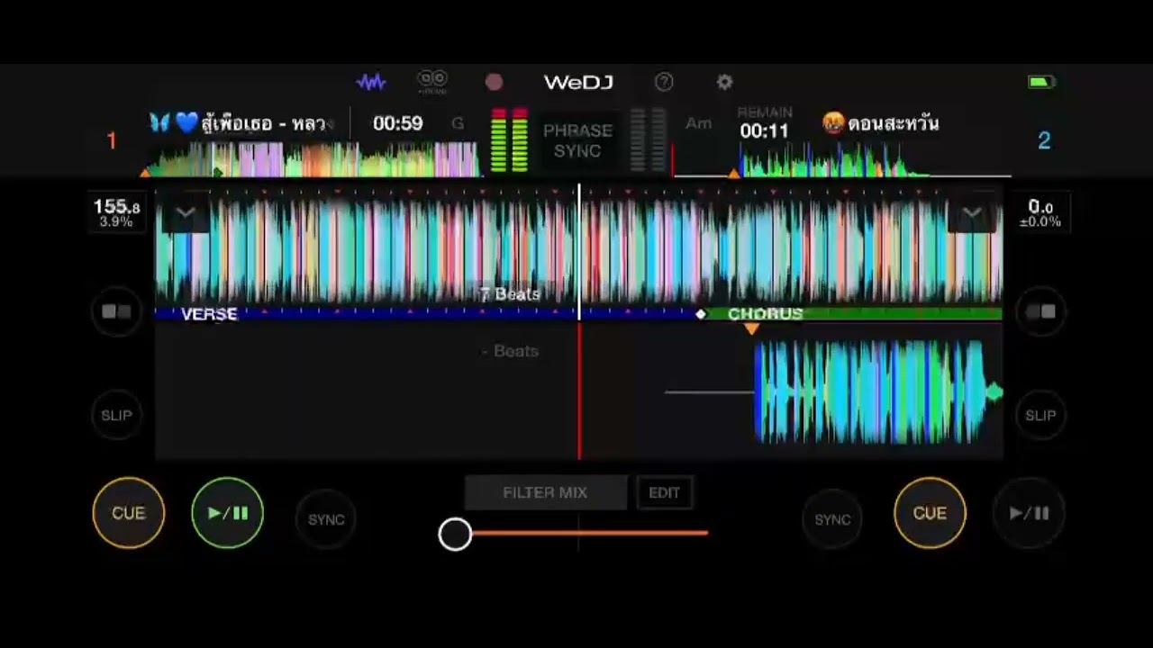Tap the deck 2 level meter
Screen dimensions: 1153x648
647,140
